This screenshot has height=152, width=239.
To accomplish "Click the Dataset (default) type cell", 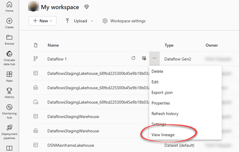I will pyautogui.click(x=179, y=145).
